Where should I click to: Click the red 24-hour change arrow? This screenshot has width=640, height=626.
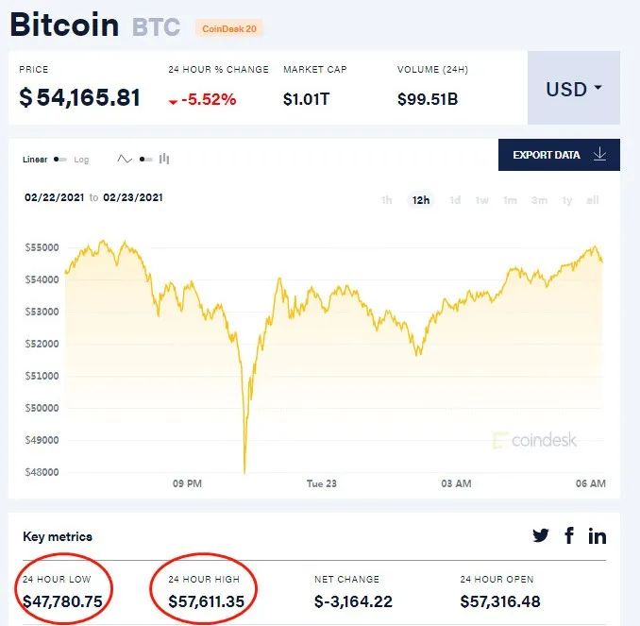click(173, 102)
